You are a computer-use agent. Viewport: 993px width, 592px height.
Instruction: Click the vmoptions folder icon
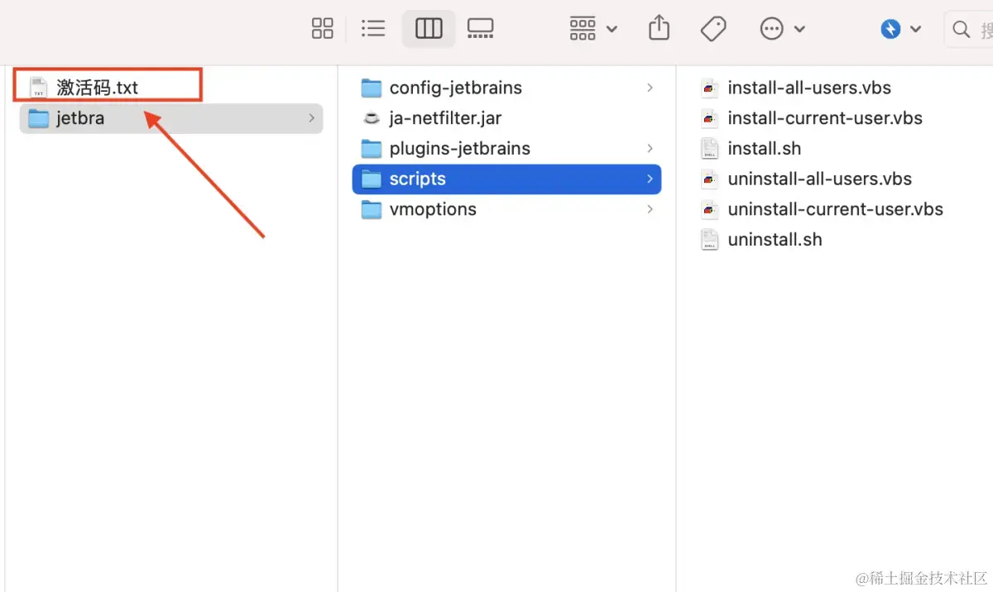[x=372, y=210]
